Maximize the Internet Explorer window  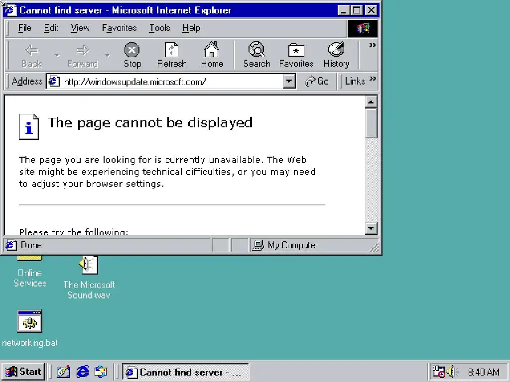tap(357, 10)
